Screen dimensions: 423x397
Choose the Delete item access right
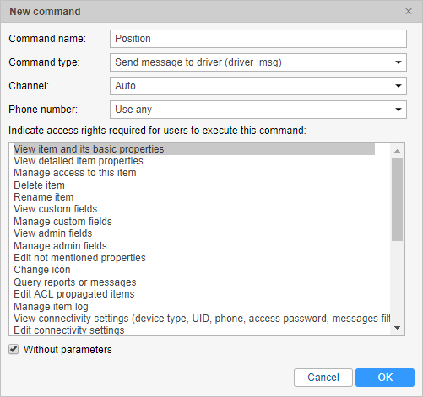tap(194, 185)
